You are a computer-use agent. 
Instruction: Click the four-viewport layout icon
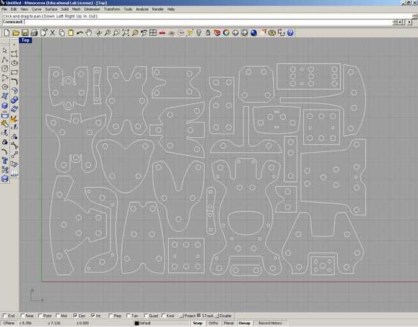(153, 33)
